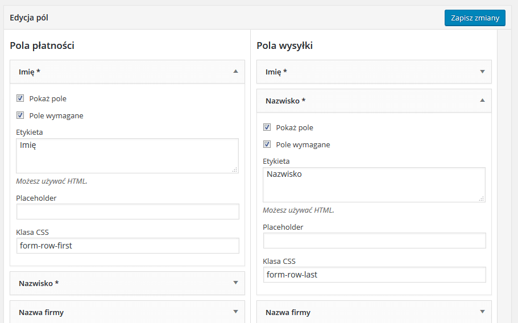
Task: Click the Etykieta textarea containing Nazwisko
Action: point(374,185)
